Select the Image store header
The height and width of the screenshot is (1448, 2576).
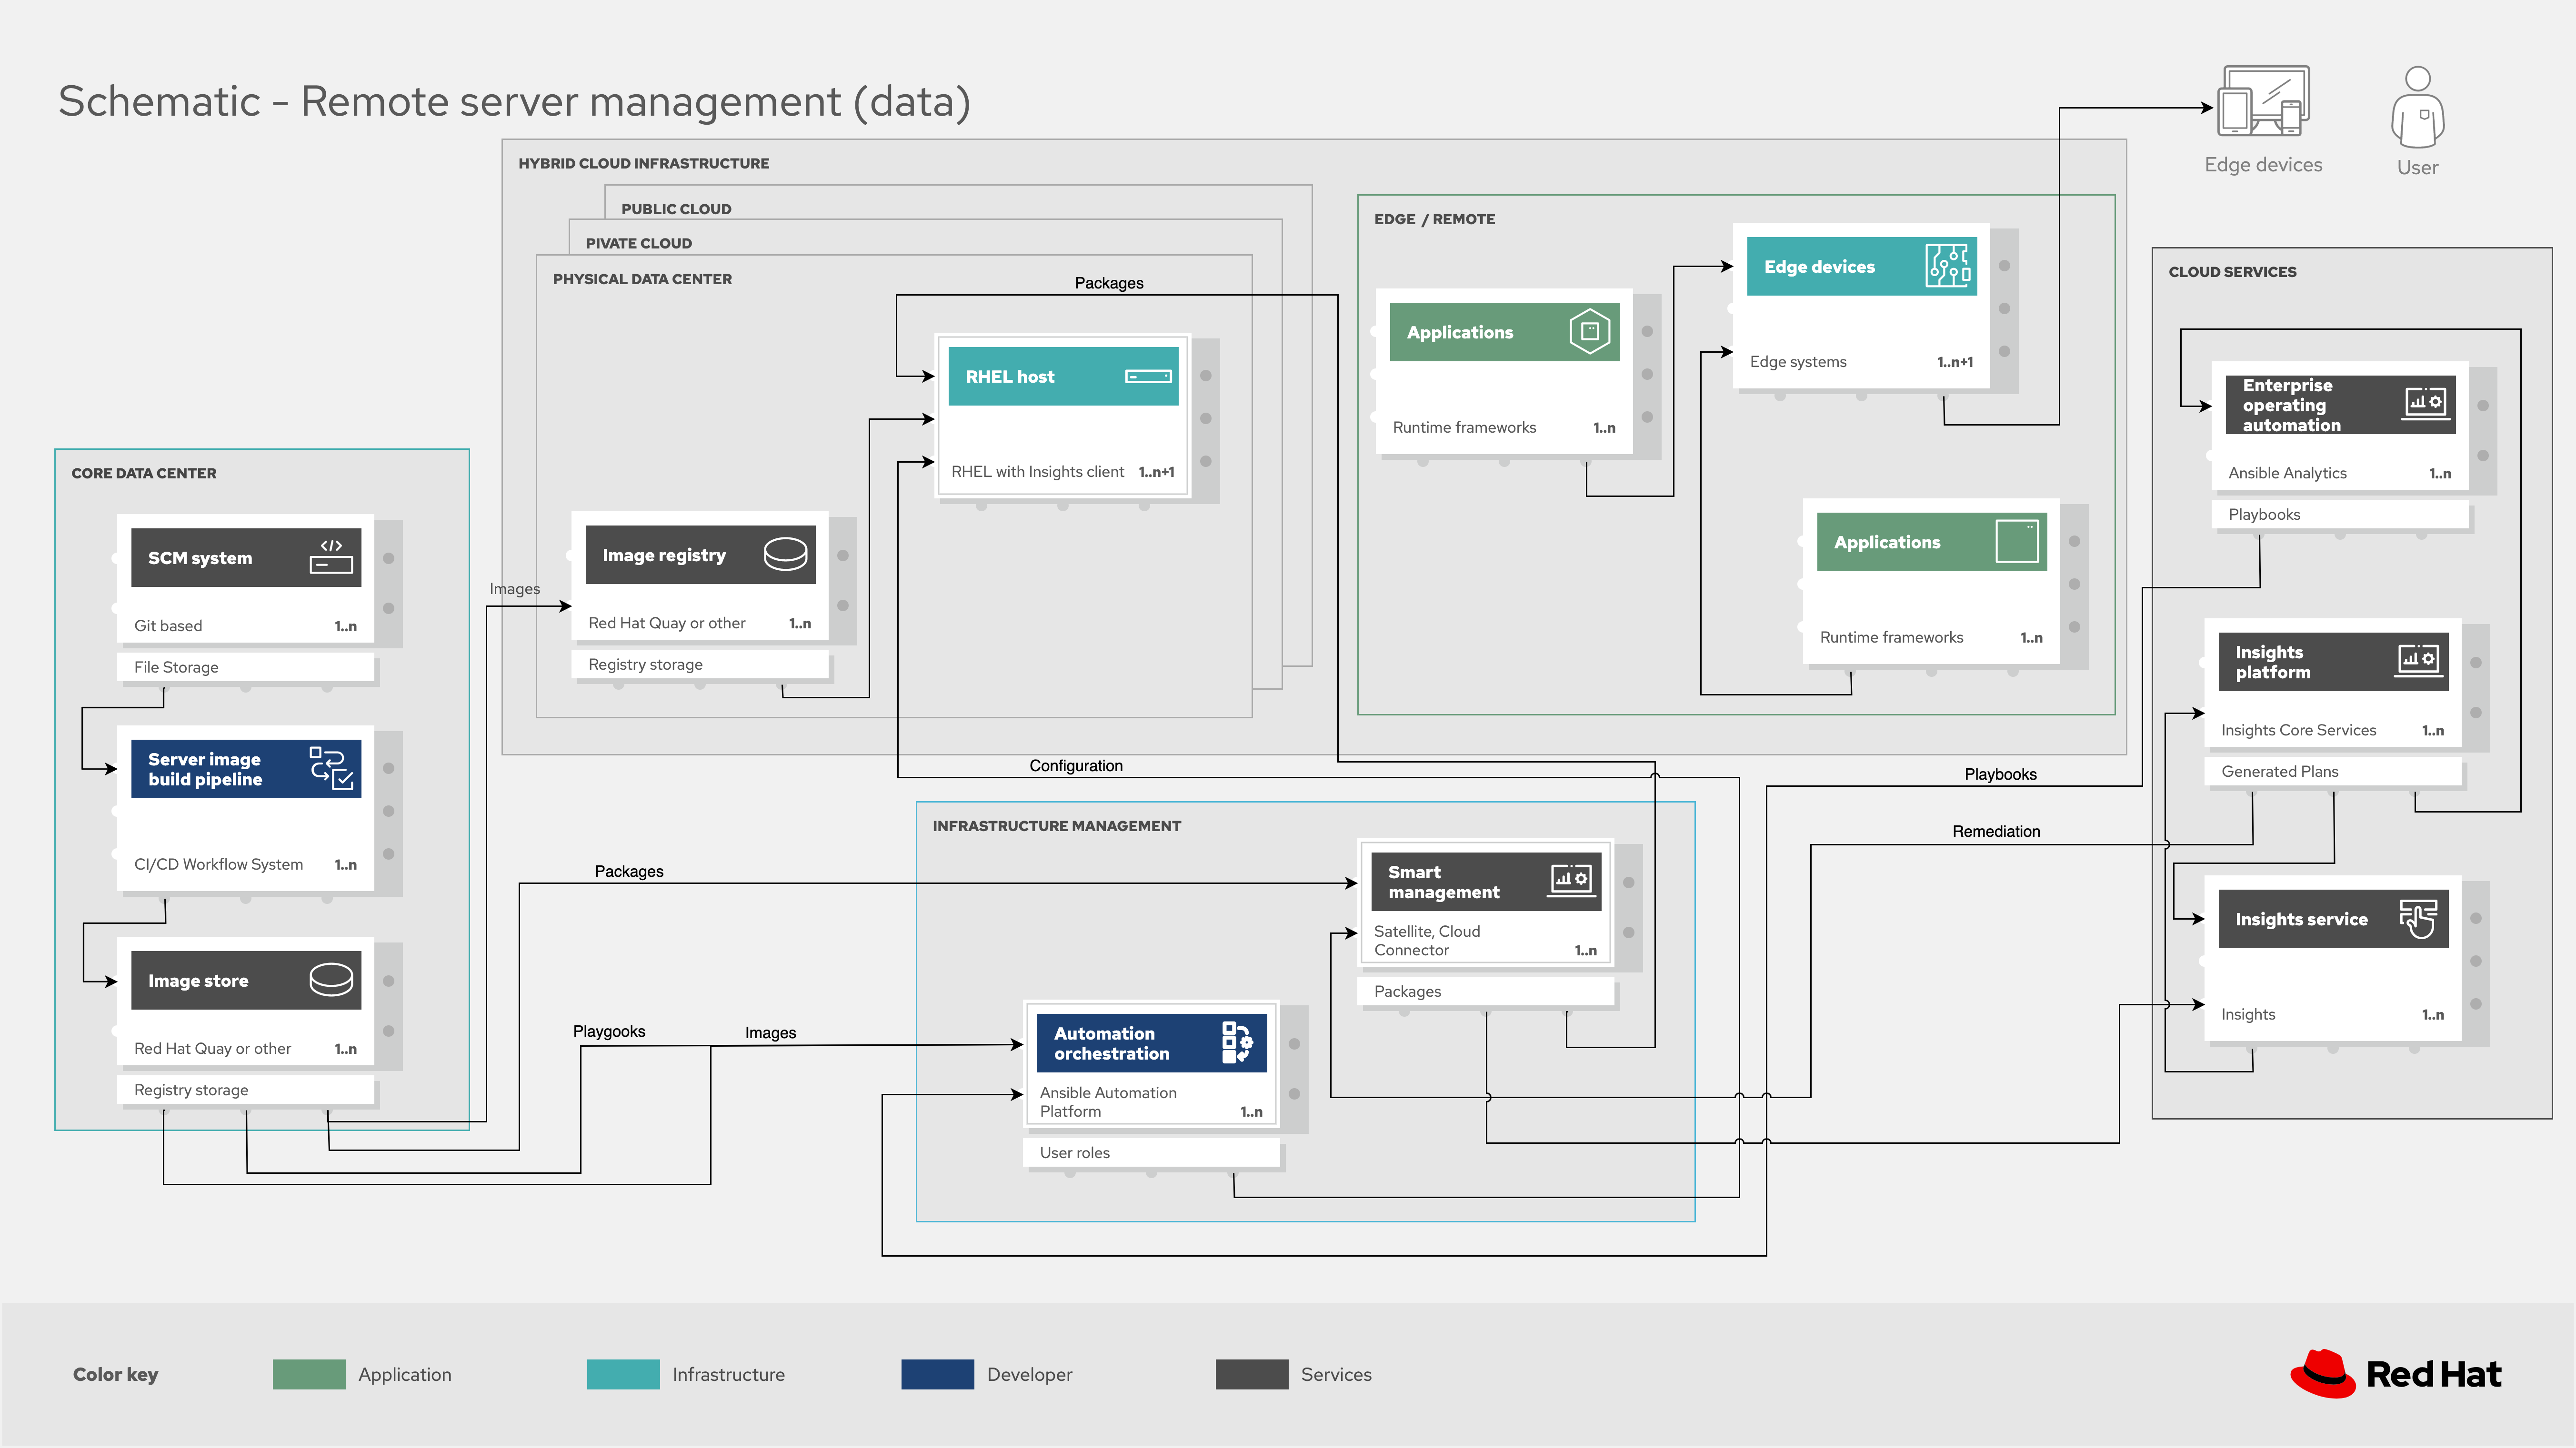[246, 980]
